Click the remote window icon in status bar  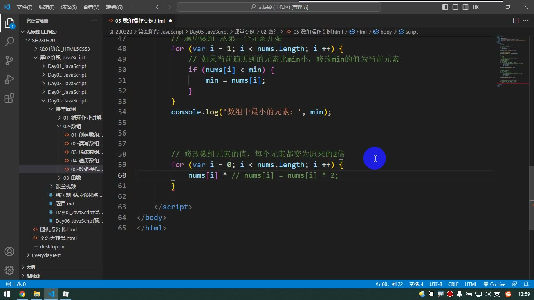515,284
